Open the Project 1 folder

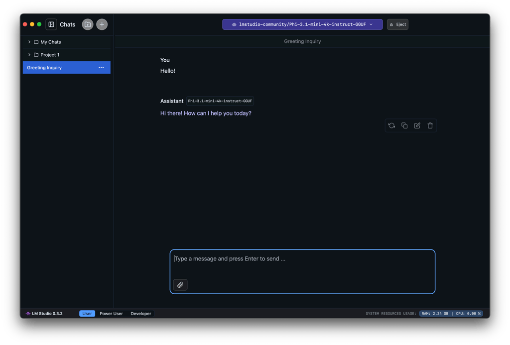click(x=66, y=55)
